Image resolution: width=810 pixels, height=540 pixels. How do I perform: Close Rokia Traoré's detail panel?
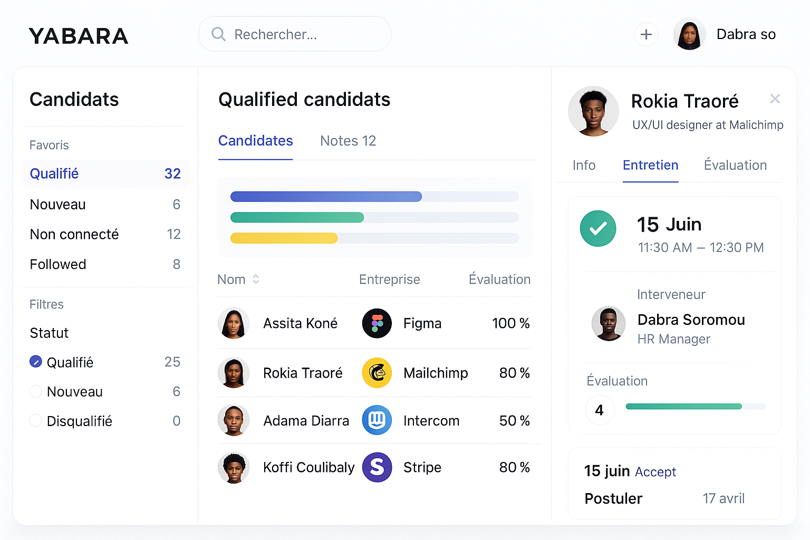point(775,99)
